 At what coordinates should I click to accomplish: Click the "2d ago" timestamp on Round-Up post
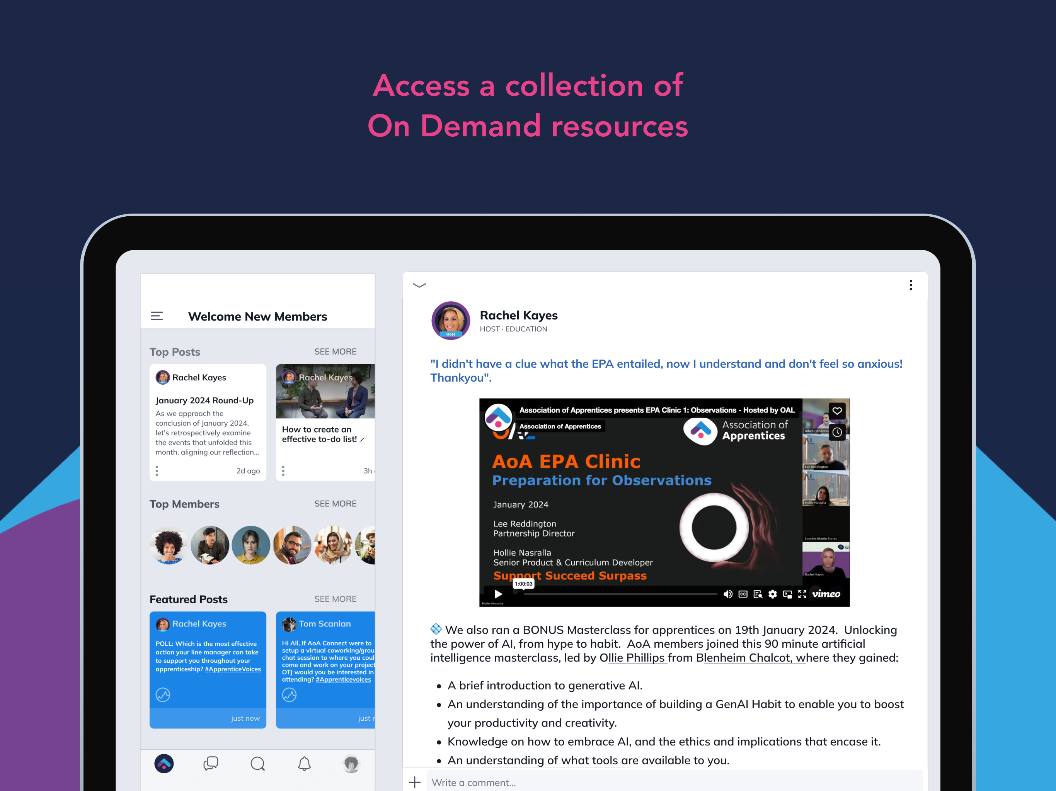tap(248, 471)
